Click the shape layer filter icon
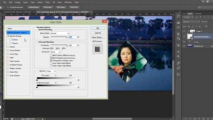Viewport: 213px width, 120px height. [x=208, y=17]
